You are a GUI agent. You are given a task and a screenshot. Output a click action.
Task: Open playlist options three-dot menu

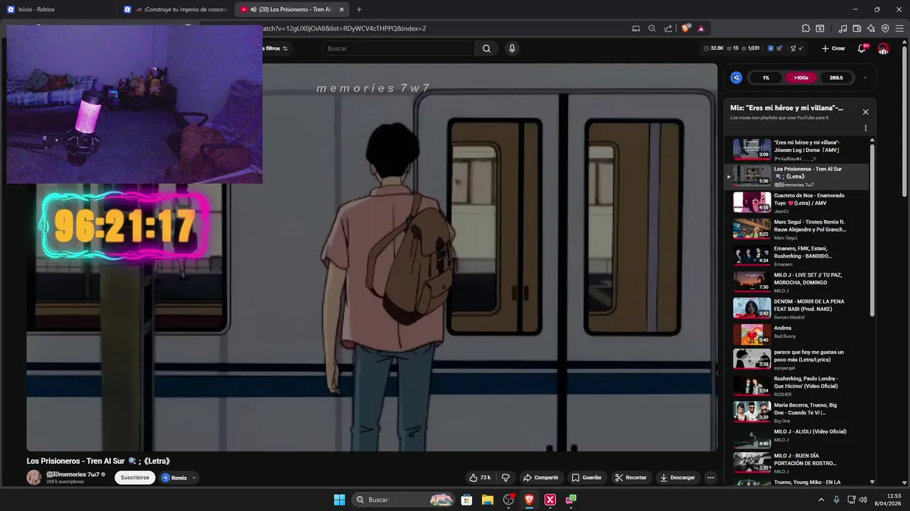coord(865,128)
